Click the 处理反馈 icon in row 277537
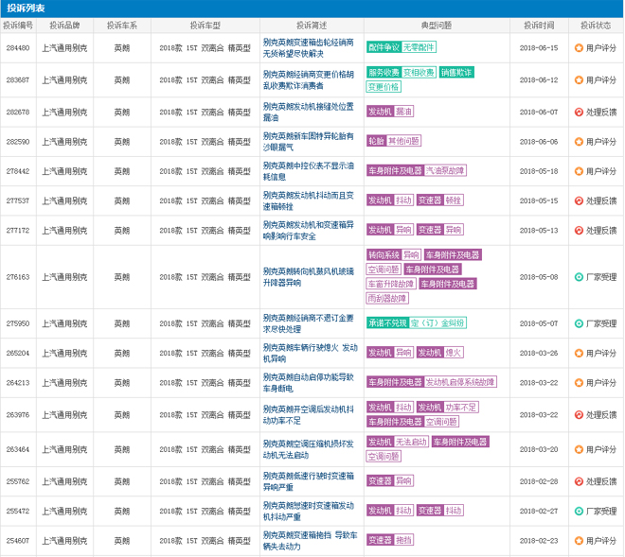The width and height of the screenshot is (625, 557). pos(579,200)
